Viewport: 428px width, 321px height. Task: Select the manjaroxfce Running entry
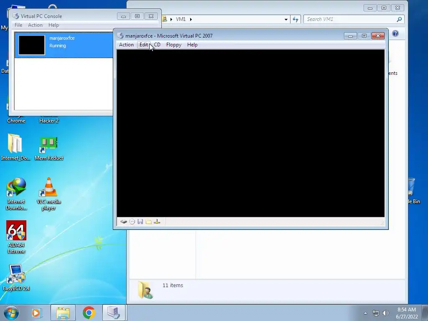click(x=64, y=45)
